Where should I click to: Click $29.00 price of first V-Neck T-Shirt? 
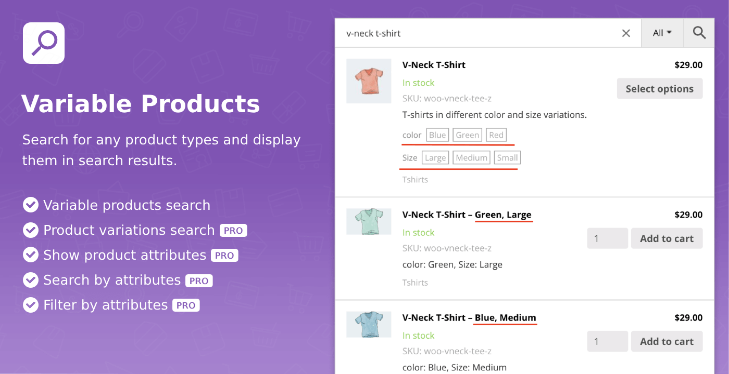click(x=688, y=65)
